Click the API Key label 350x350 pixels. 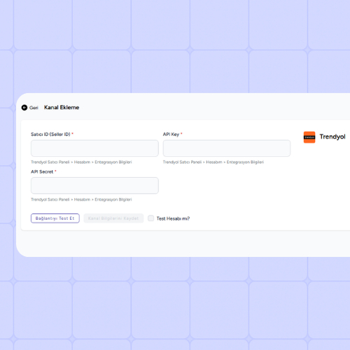pyautogui.click(x=171, y=134)
